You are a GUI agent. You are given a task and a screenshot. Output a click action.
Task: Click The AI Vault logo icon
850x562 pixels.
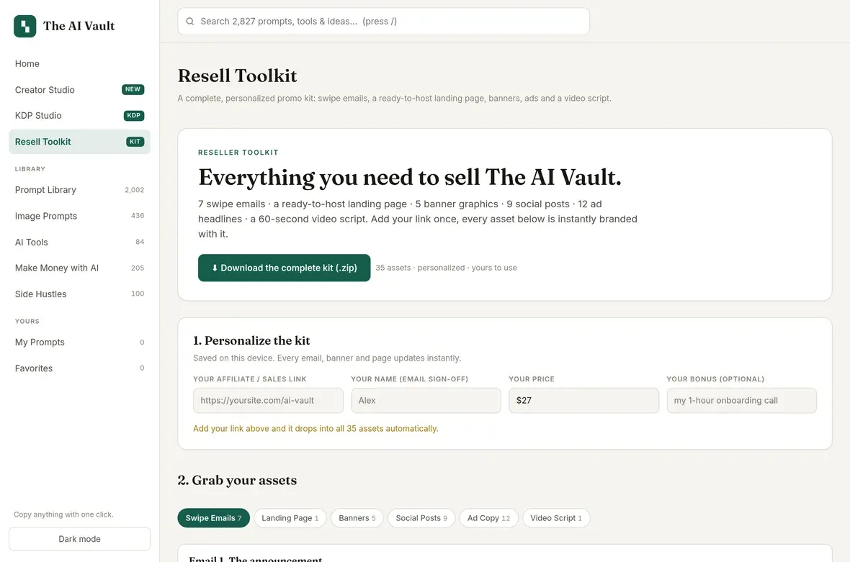pos(25,26)
